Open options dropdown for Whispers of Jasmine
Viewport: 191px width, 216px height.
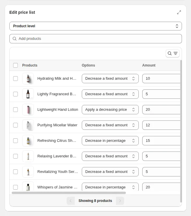pyautogui.click(x=110, y=187)
